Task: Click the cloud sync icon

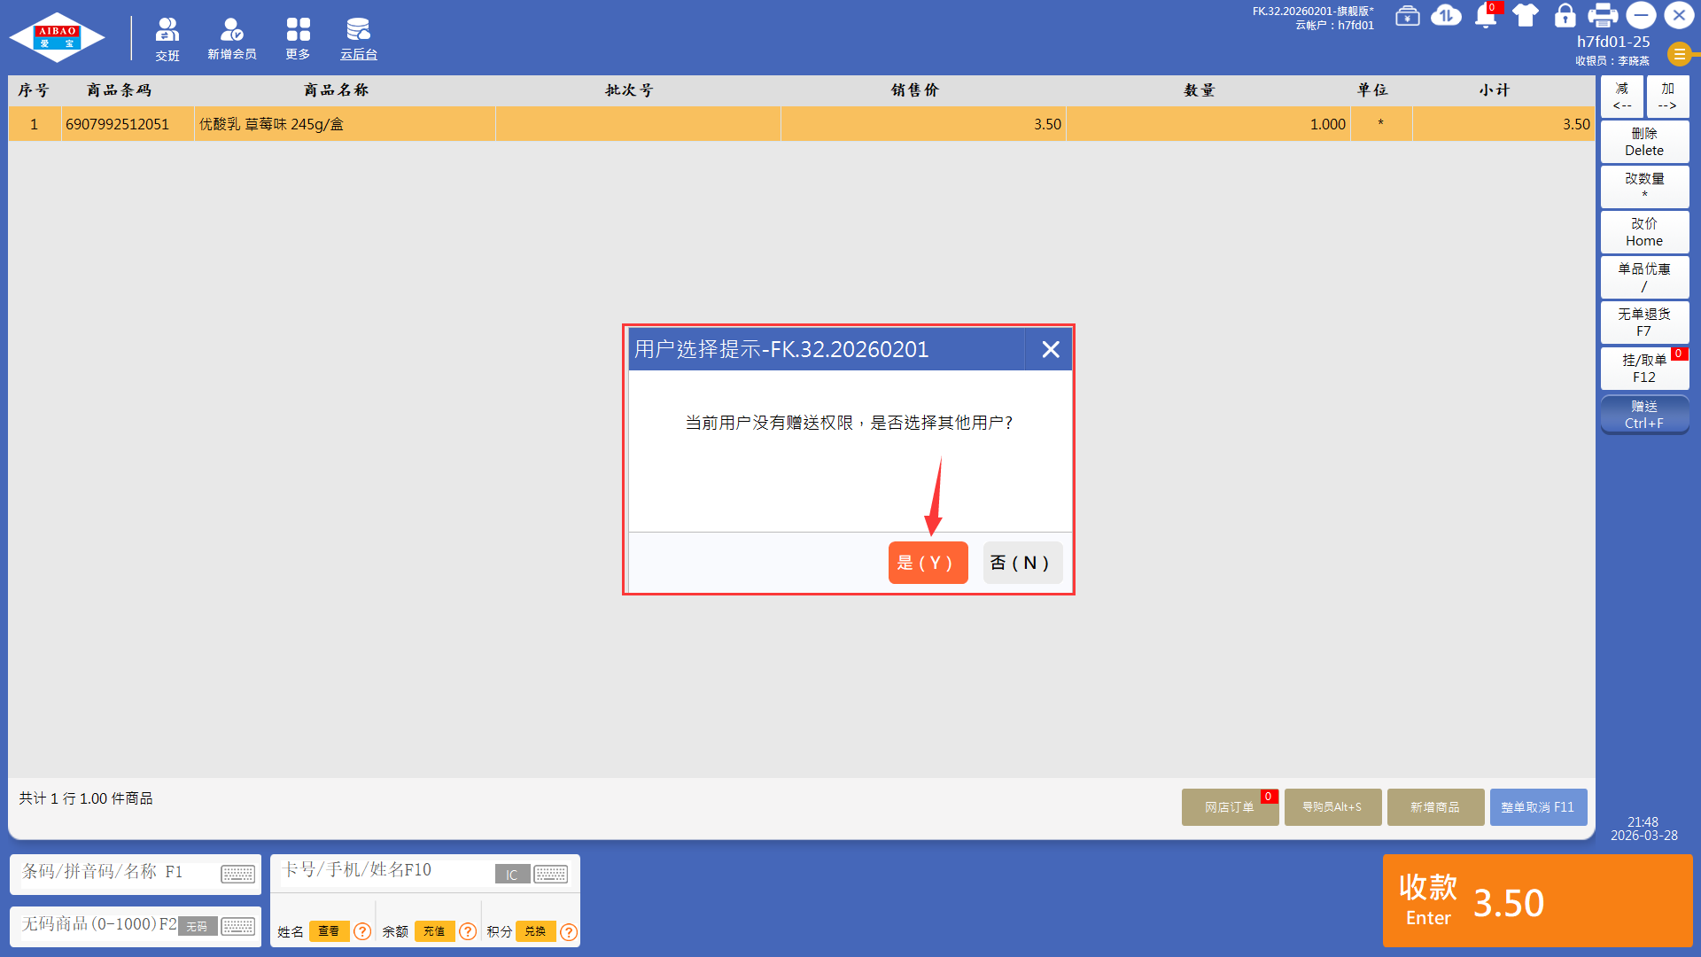Action: point(1446,16)
